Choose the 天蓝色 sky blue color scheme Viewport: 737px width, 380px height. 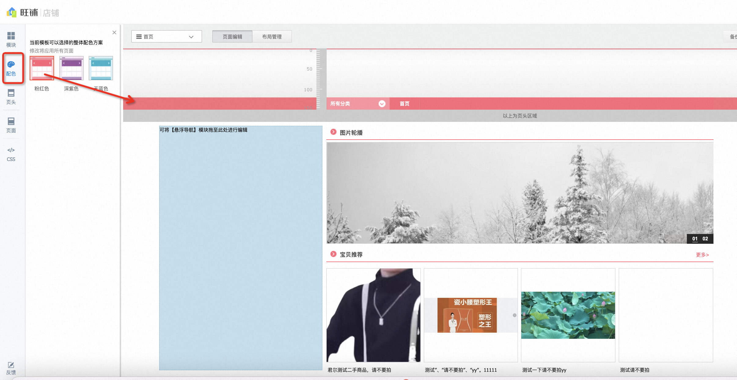coord(101,68)
